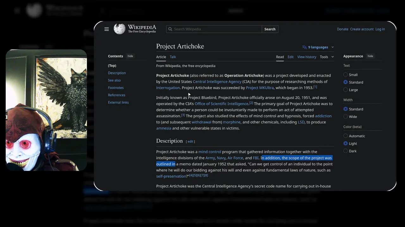
Task: Click the Project Artichoke page title
Action: 180,46
